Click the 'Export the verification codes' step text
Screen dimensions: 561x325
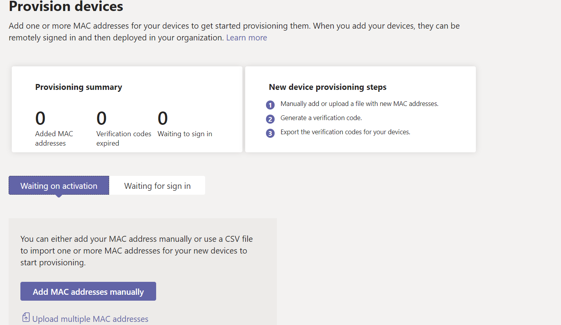coord(345,132)
